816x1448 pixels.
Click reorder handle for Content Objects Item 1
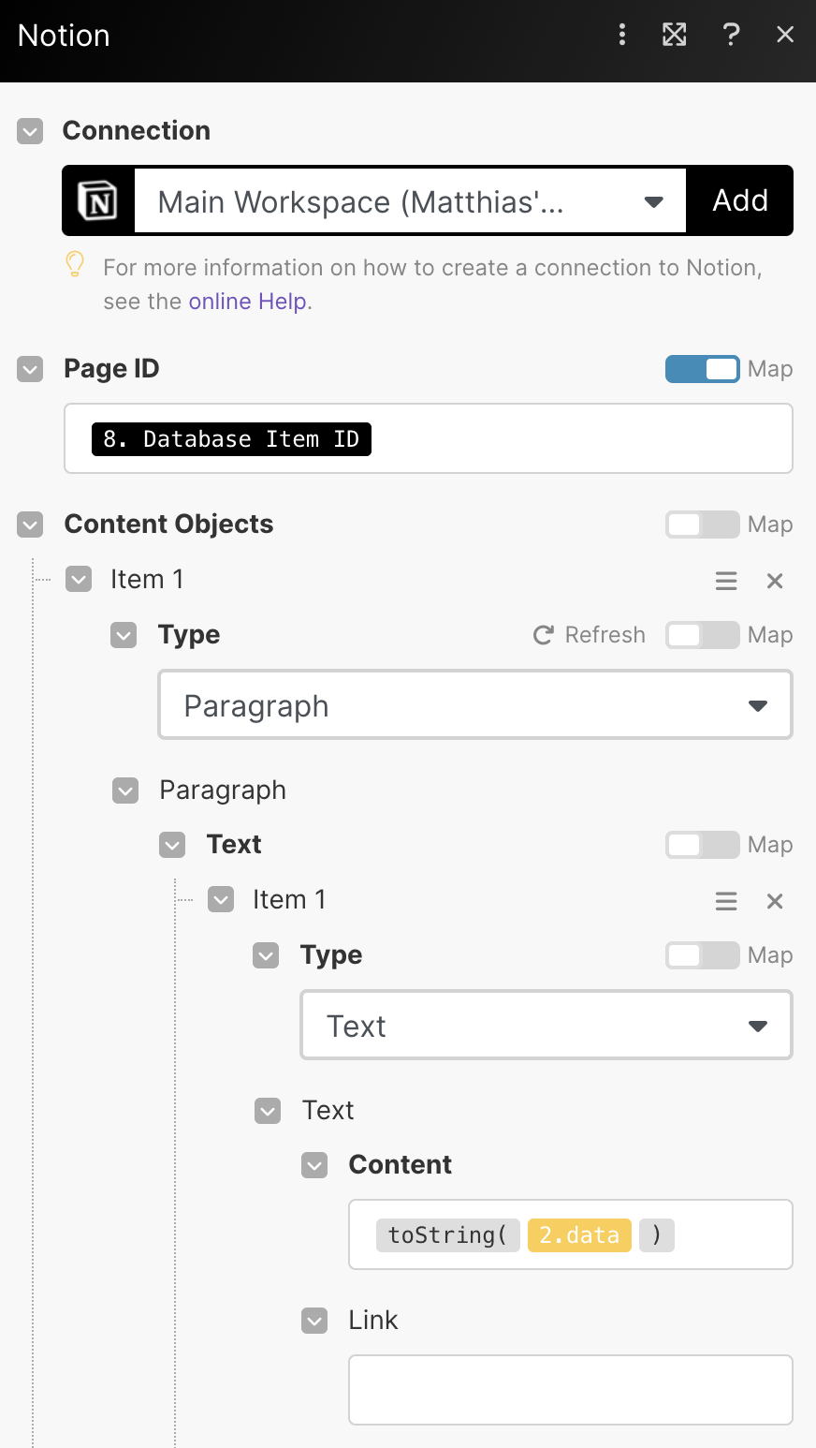click(x=726, y=581)
